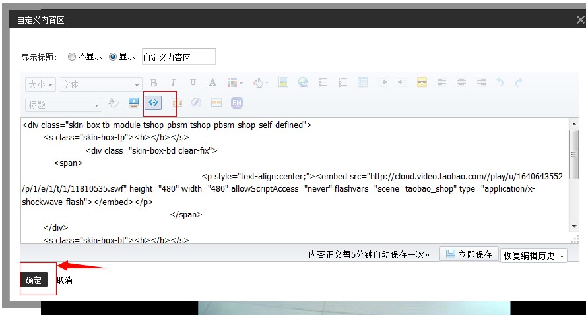The height and width of the screenshot is (315, 586).
Task: Click the 自定义内容区 title input field
Action: point(178,57)
